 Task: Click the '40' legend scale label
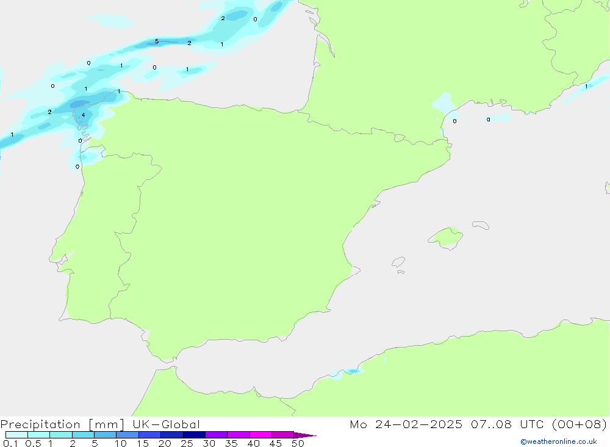pos(254,443)
